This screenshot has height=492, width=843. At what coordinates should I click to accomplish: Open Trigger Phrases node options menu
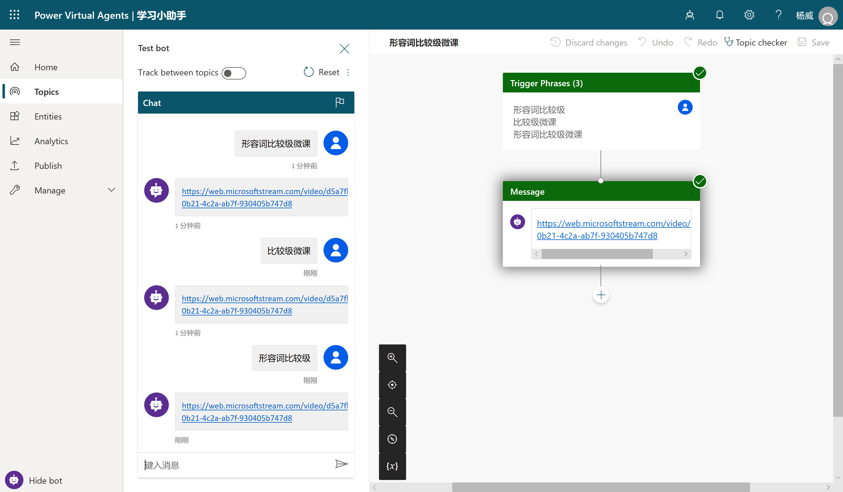pyautogui.click(x=691, y=83)
